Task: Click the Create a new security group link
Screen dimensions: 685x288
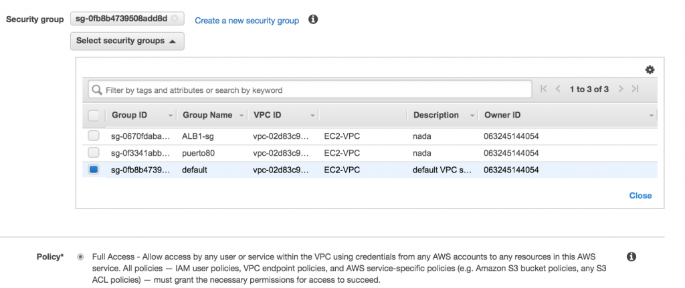Action: click(247, 21)
